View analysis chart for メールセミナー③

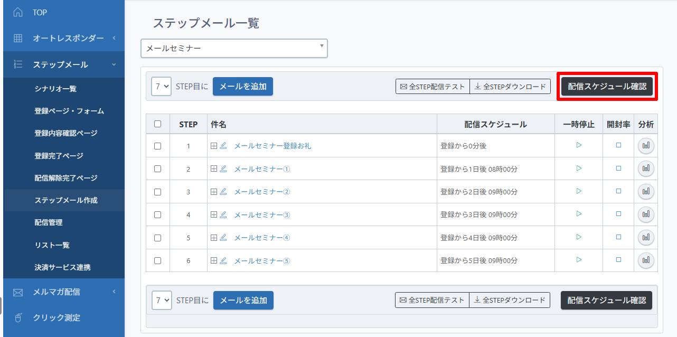(646, 214)
